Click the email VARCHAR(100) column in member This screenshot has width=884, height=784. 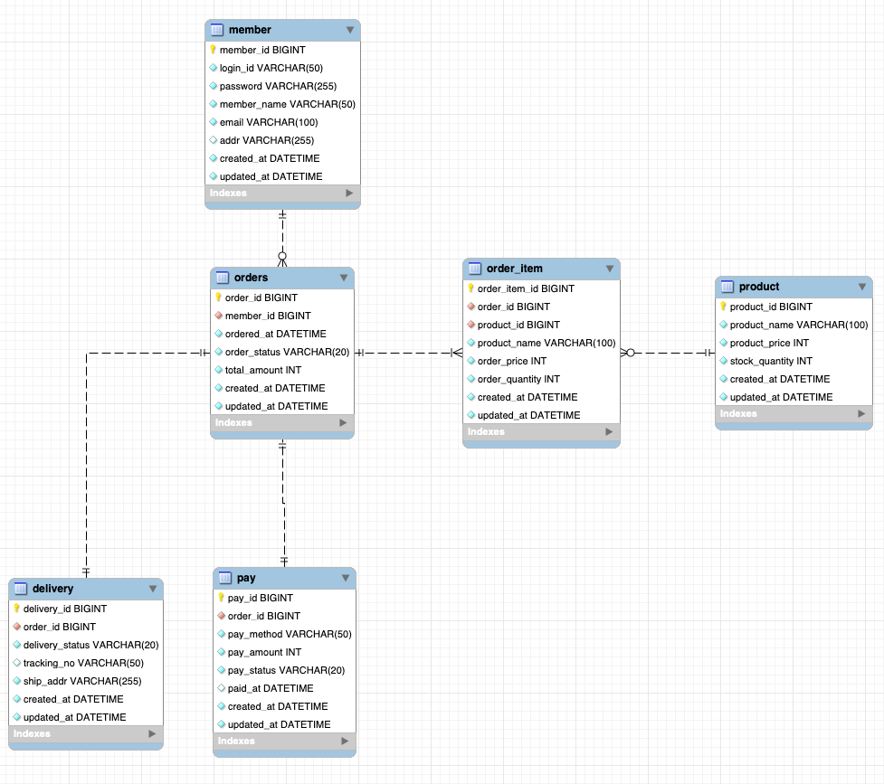[269, 122]
